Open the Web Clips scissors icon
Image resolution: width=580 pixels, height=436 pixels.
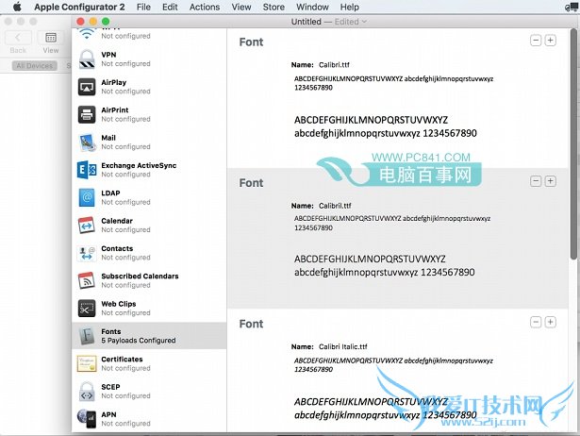tap(87, 309)
